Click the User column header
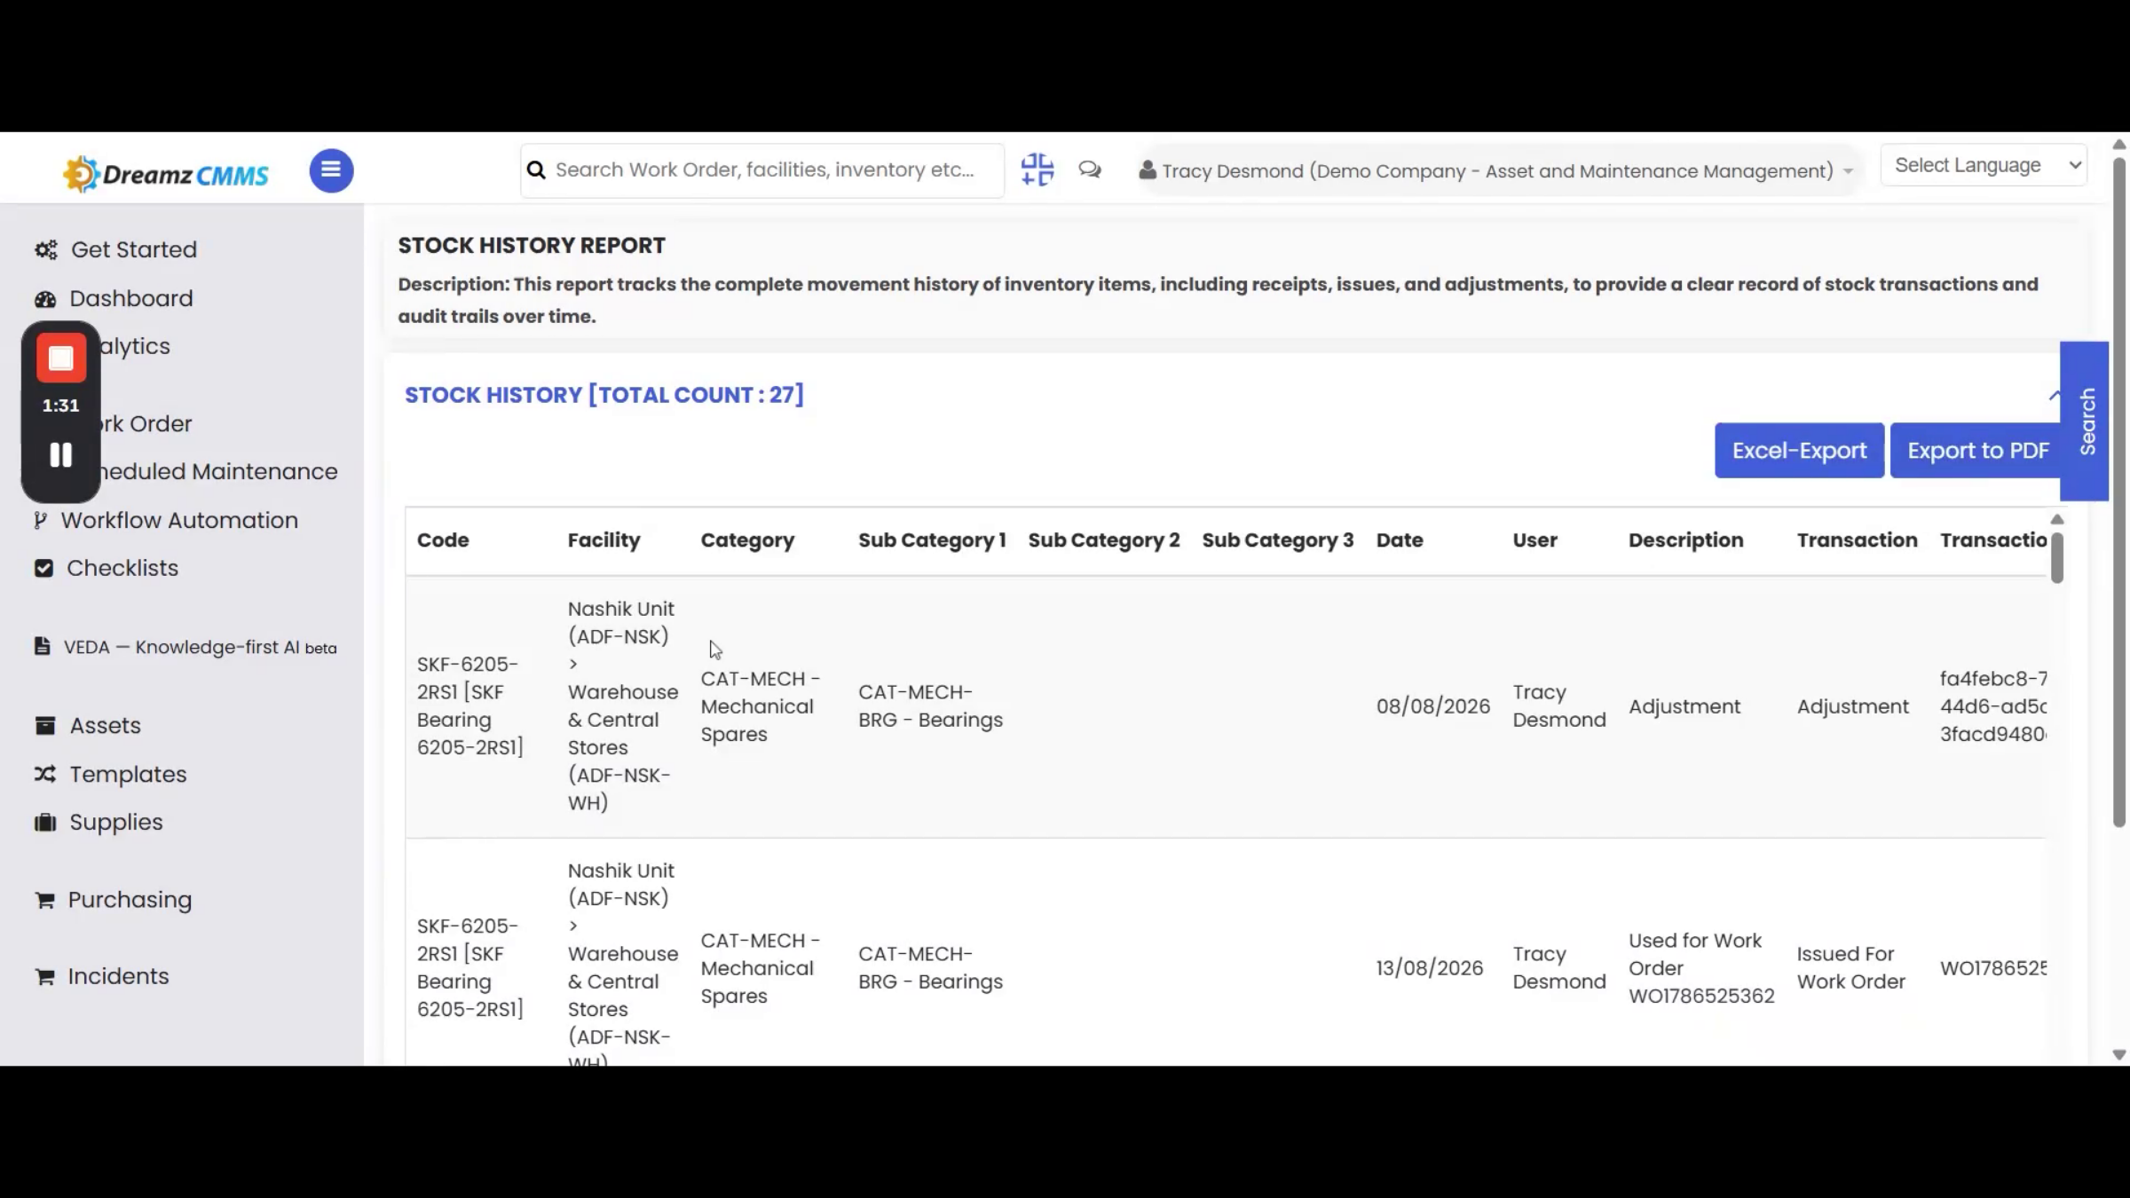2130x1198 pixels. tap(1534, 540)
